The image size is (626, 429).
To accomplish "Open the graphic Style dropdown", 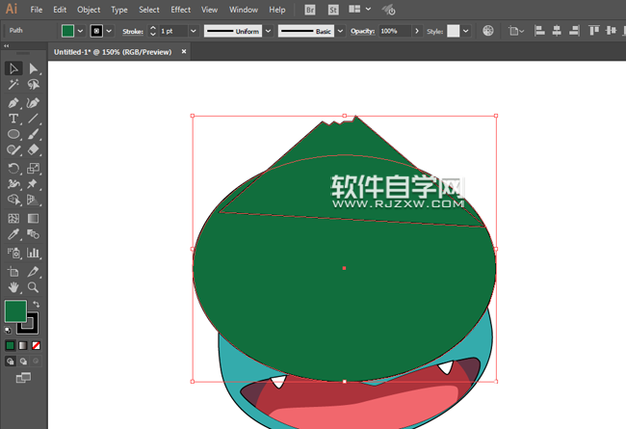I will pyautogui.click(x=465, y=31).
